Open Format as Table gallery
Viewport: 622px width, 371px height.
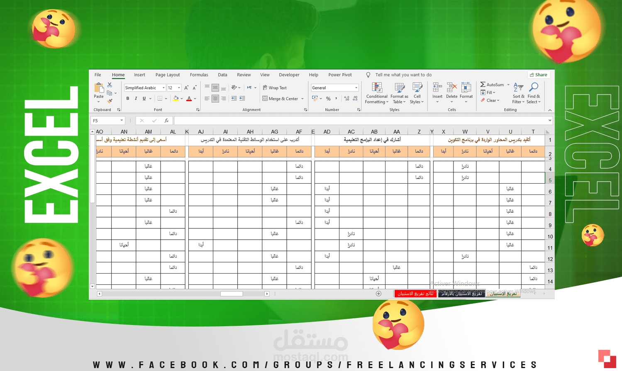(399, 93)
